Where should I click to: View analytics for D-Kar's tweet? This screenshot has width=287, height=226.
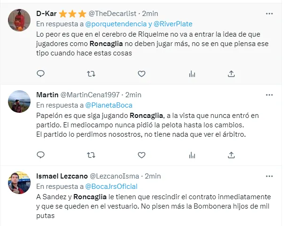click(192, 73)
